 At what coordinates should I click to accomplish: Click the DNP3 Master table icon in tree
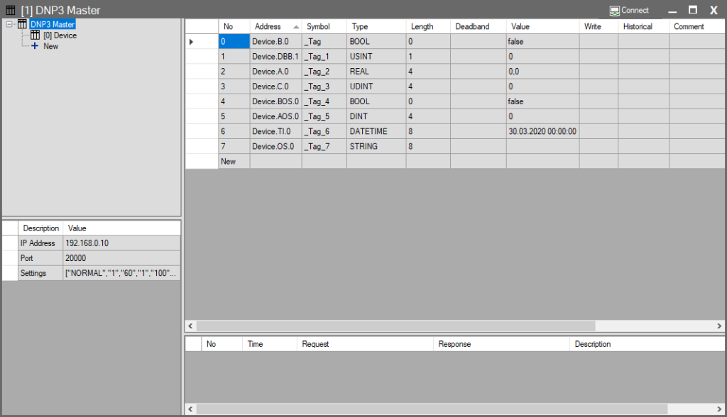tap(22, 24)
